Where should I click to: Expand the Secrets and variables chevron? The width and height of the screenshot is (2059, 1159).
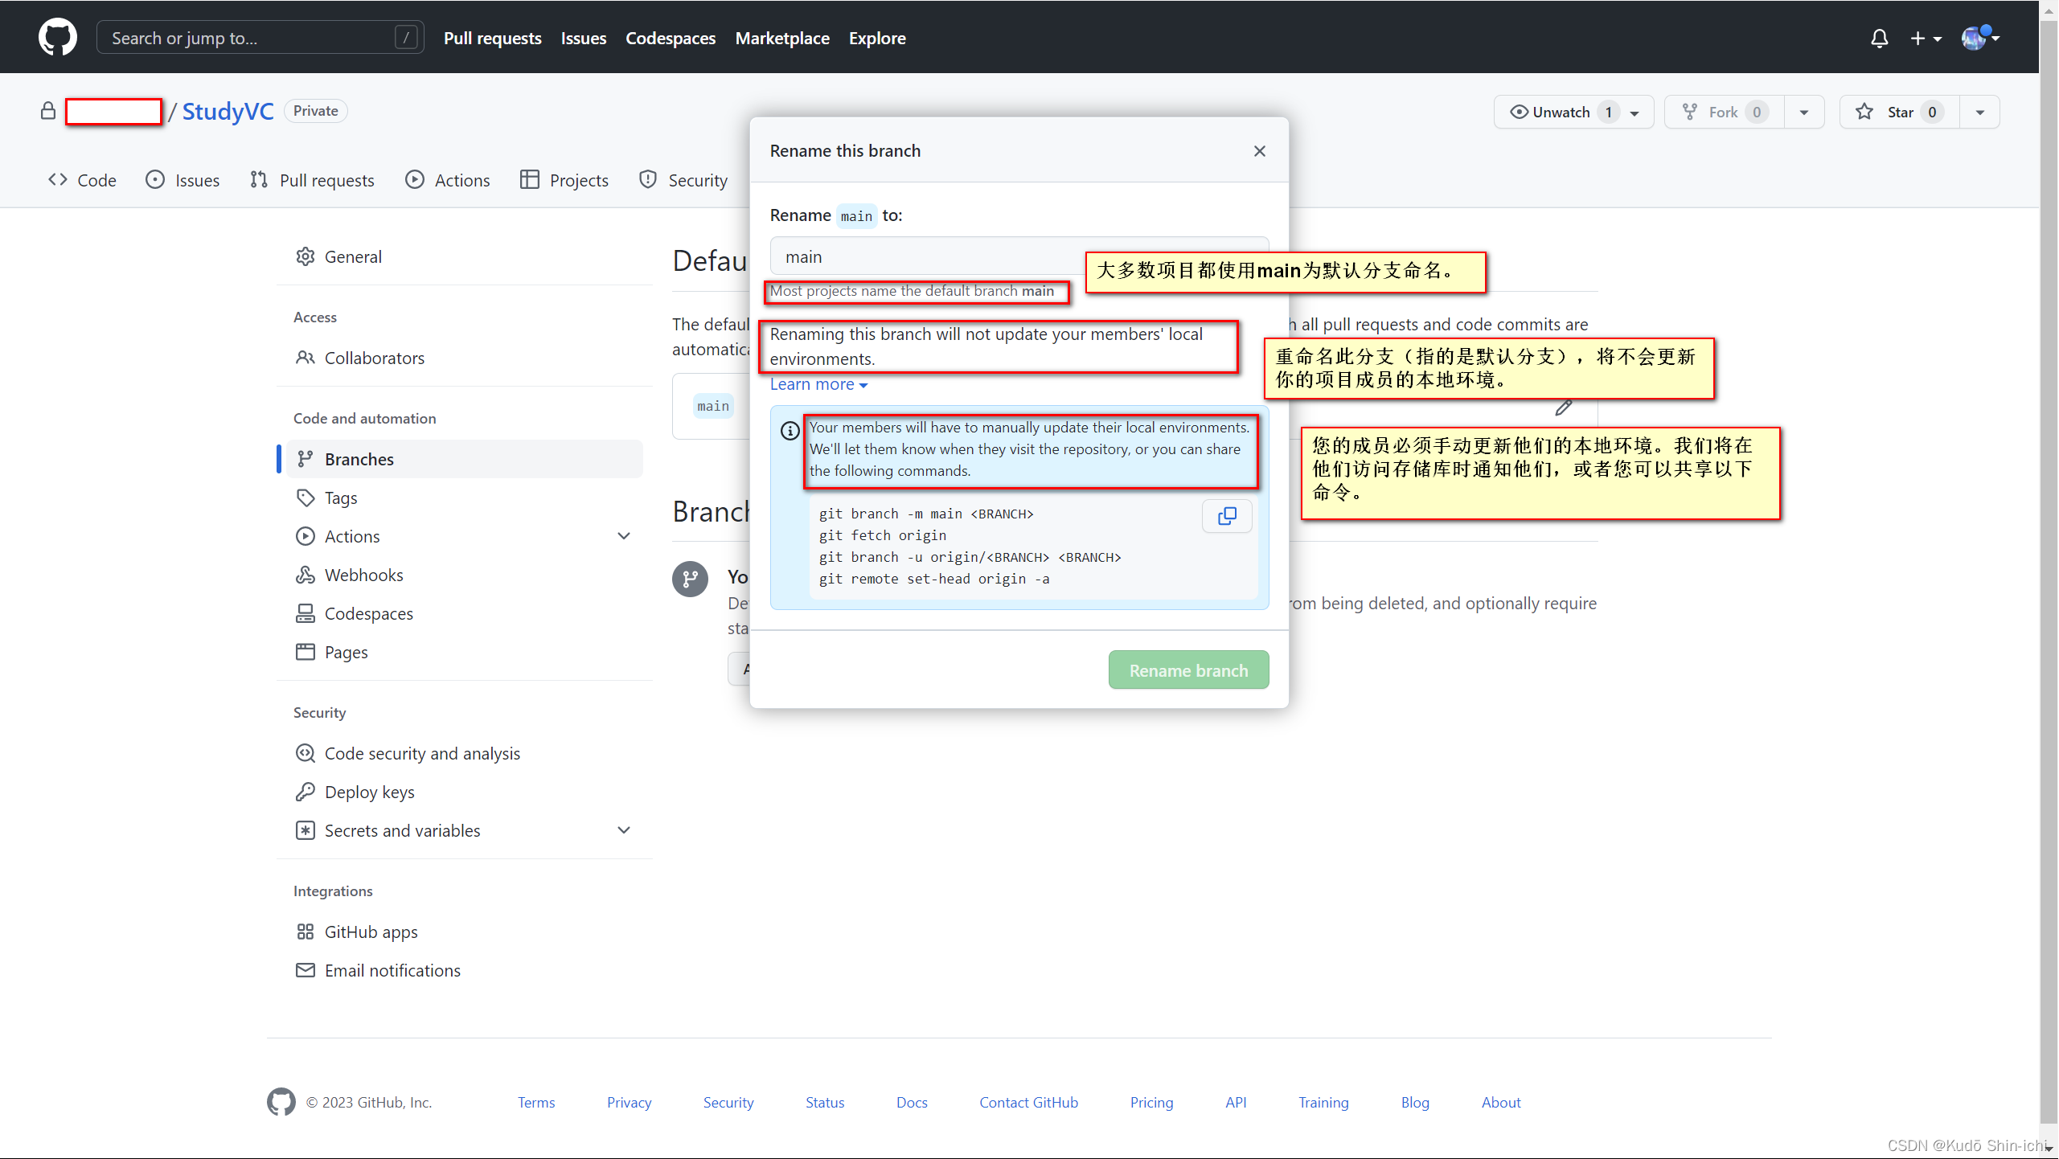pos(623,830)
